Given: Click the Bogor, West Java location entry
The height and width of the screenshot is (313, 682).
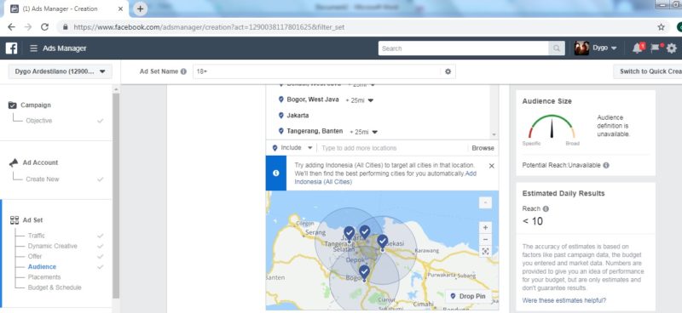Looking at the screenshot, I should pos(312,100).
